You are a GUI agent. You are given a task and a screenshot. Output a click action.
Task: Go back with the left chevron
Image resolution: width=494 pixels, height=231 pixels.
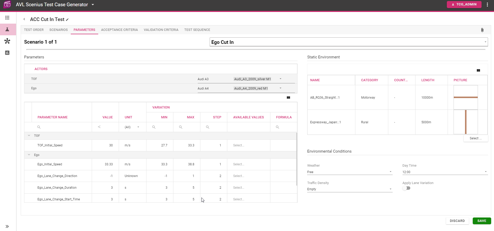point(24,19)
